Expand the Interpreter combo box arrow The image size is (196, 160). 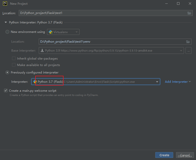click(157, 82)
